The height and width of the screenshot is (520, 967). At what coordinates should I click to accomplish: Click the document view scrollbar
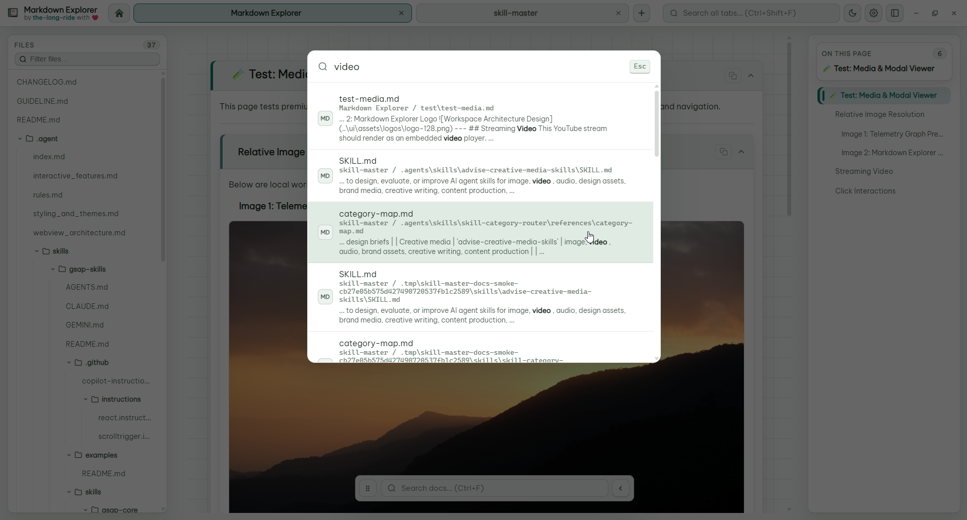(x=789, y=128)
